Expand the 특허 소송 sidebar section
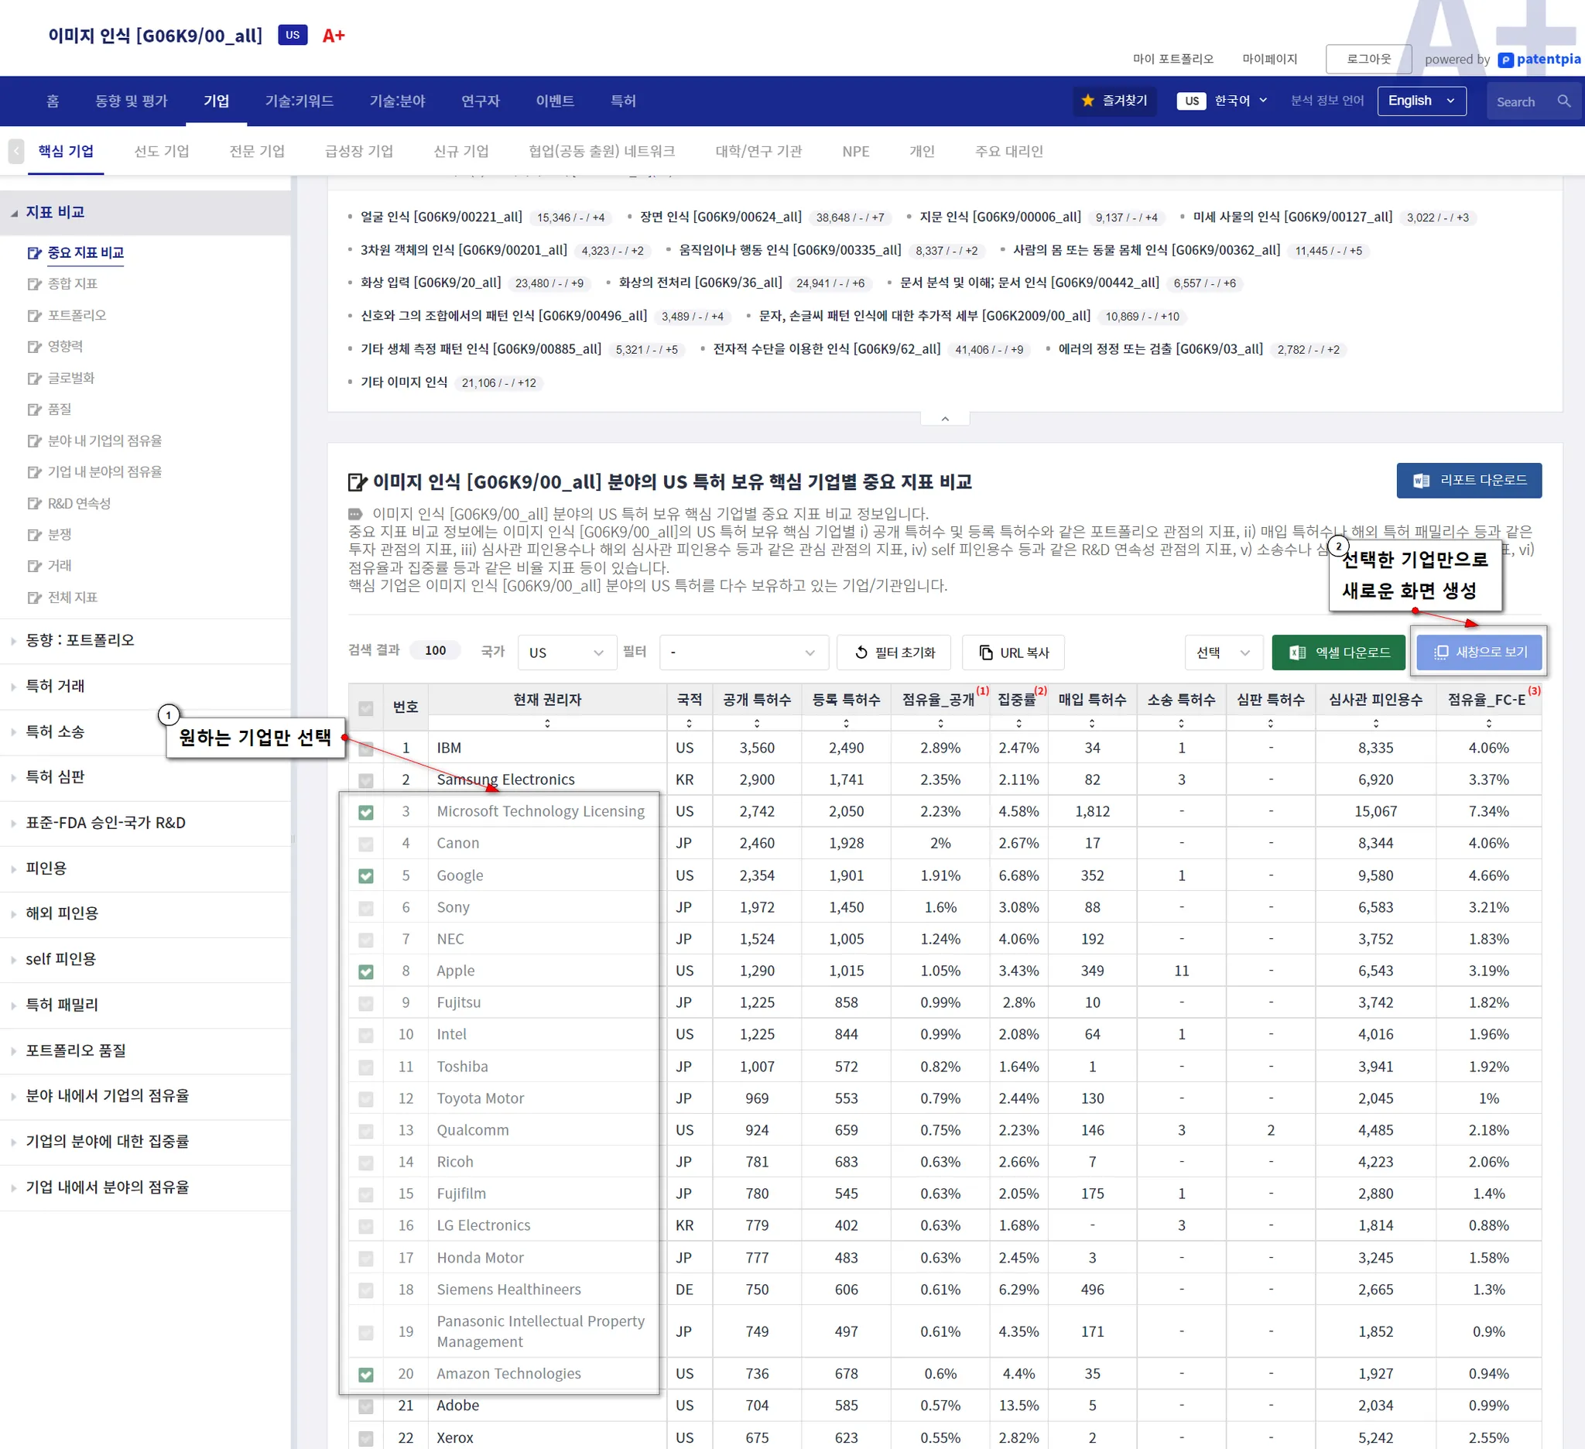 coord(55,731)
